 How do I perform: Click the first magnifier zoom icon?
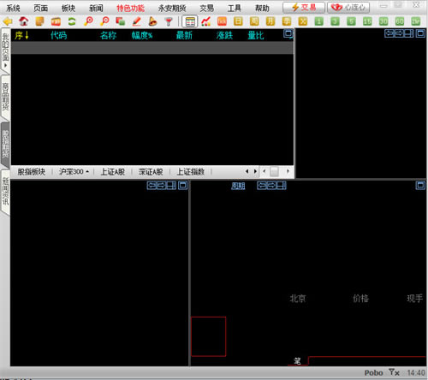(x=88, y=21)
